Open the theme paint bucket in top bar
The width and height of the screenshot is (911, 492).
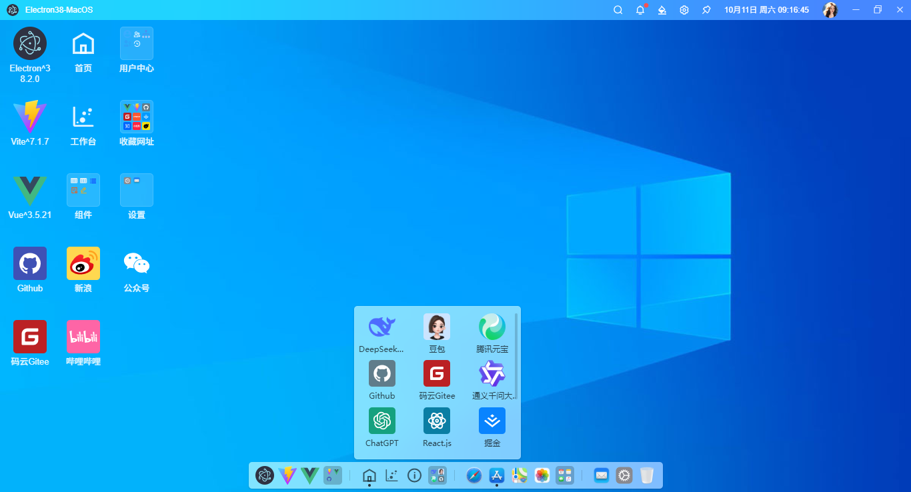click(662, 10)
